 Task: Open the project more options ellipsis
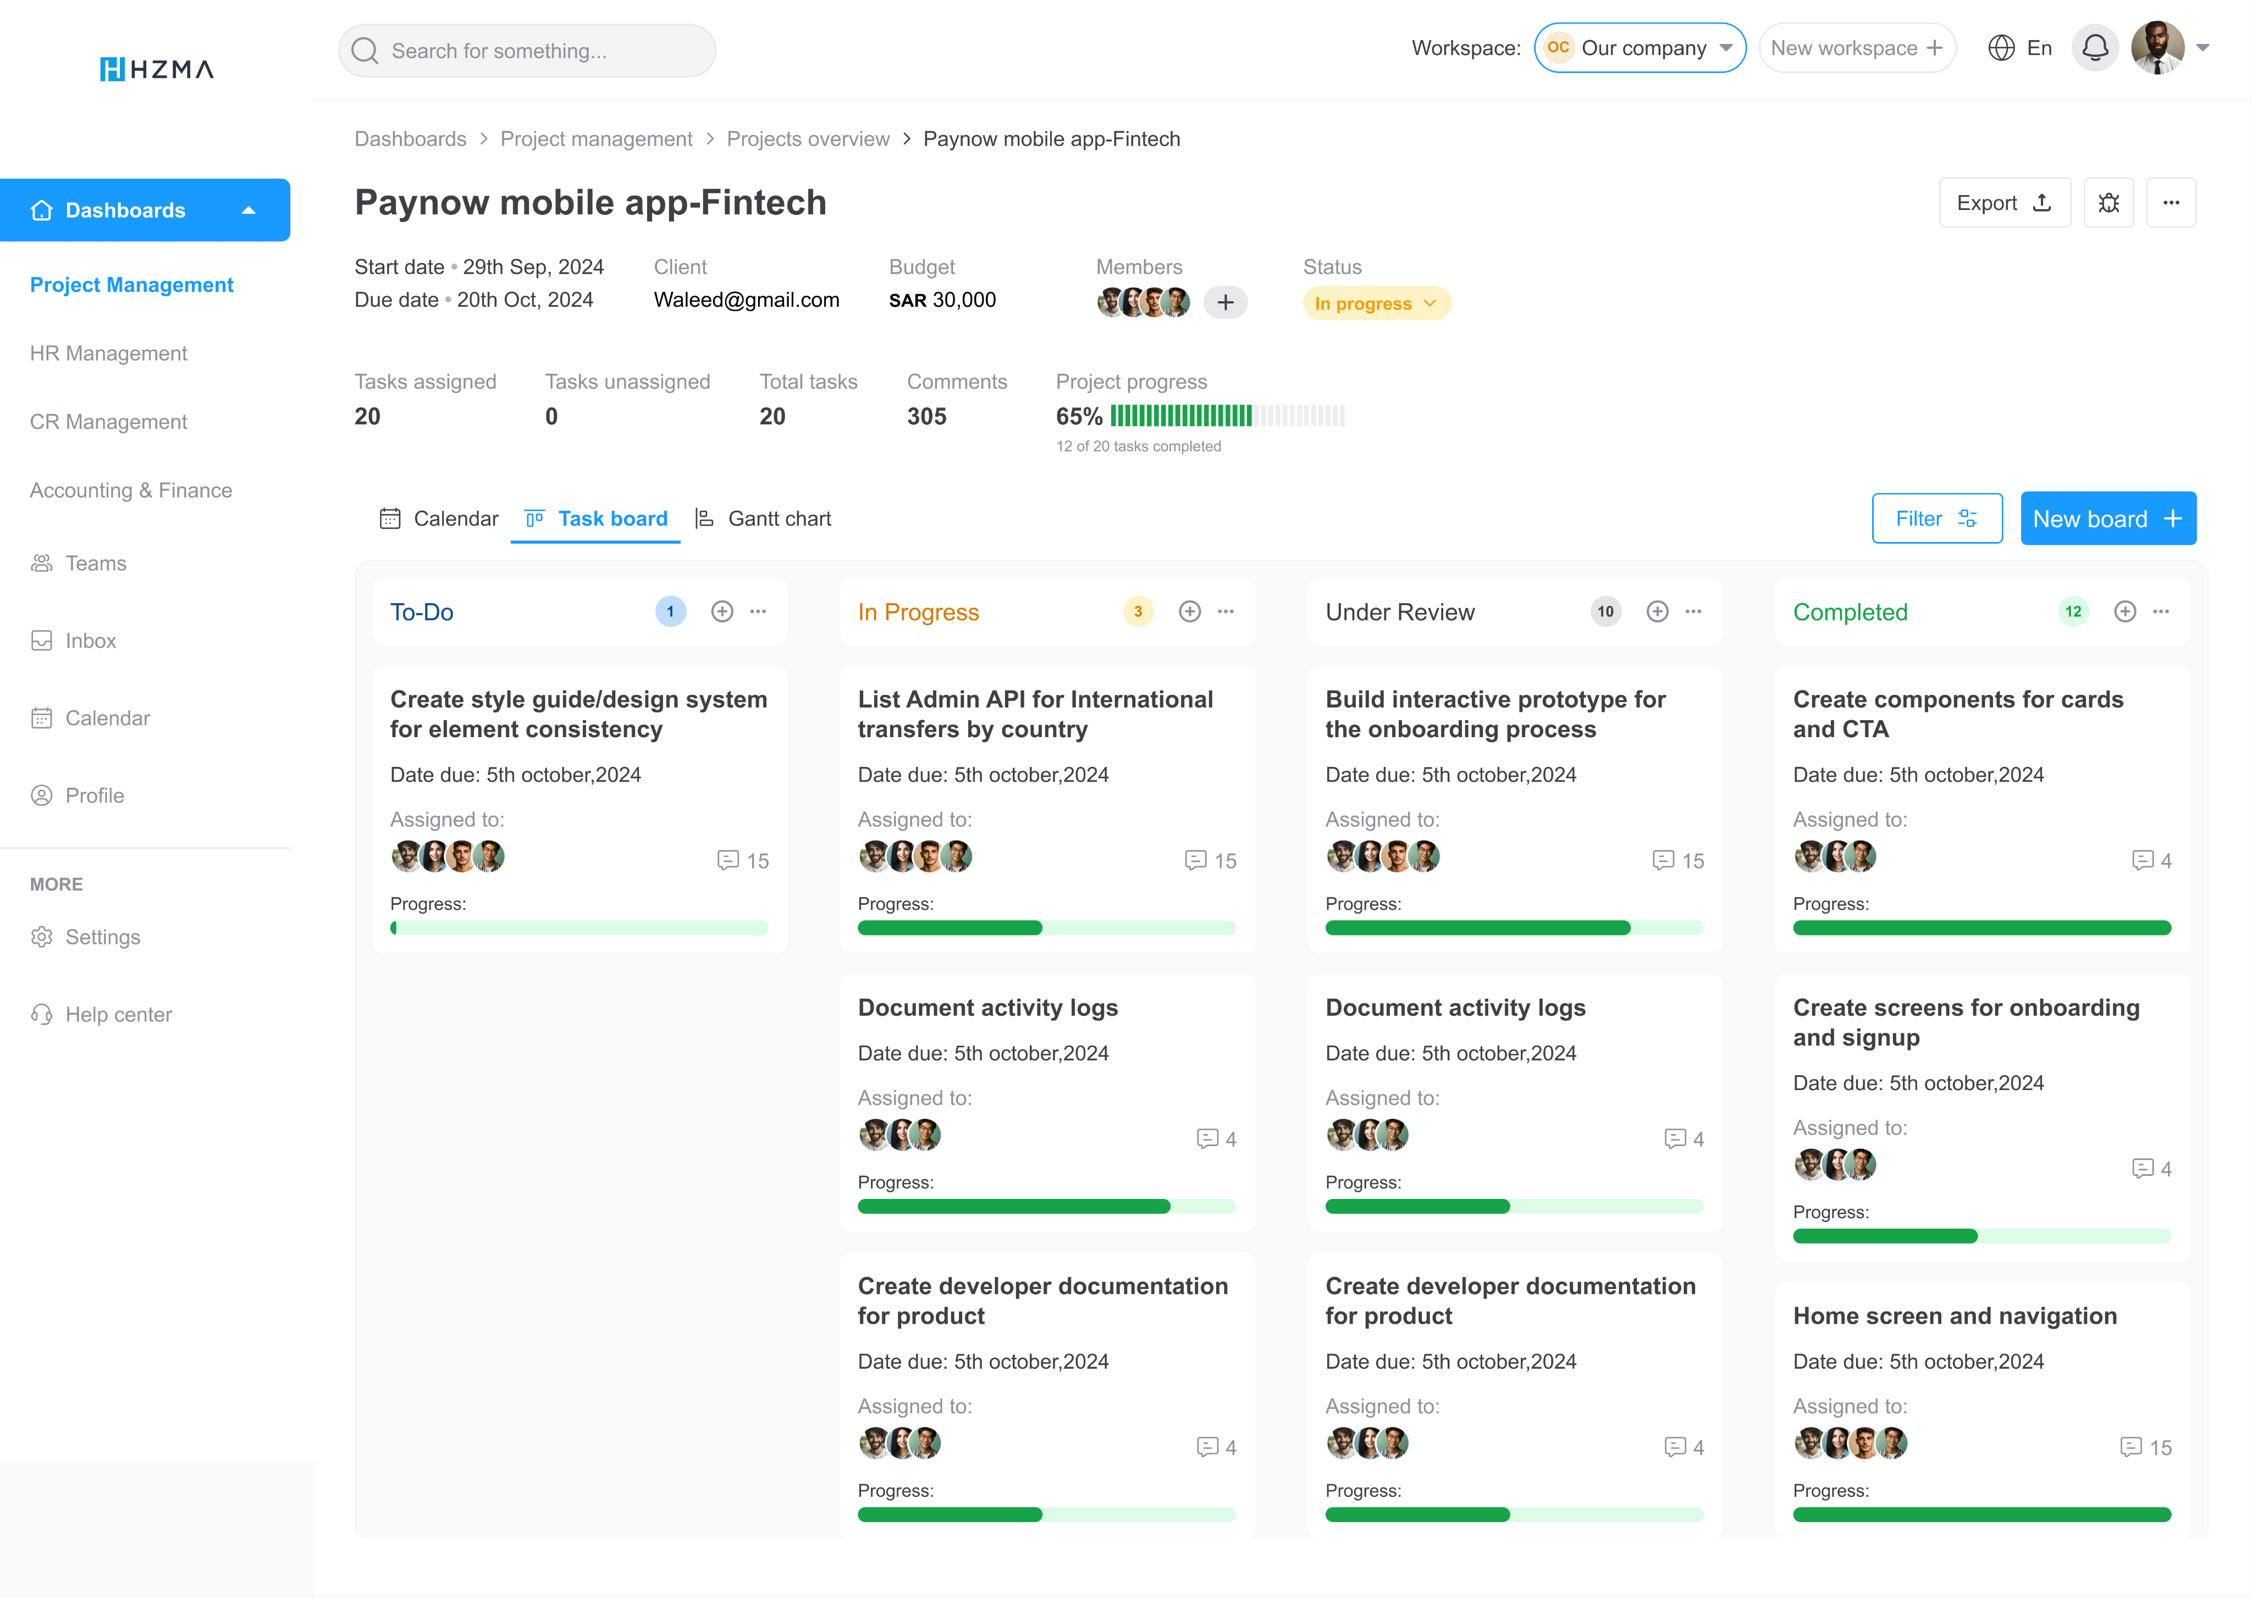(x=2171, y=203)
